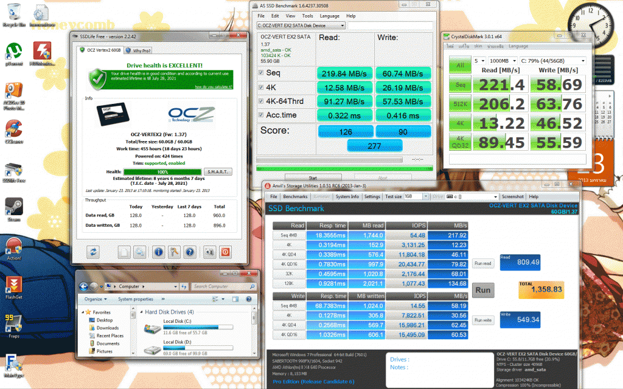Open the Language menu in AS SSD Benchmark
The height and width of the screenshot is (389, 623).
click(x=329, y=16)
